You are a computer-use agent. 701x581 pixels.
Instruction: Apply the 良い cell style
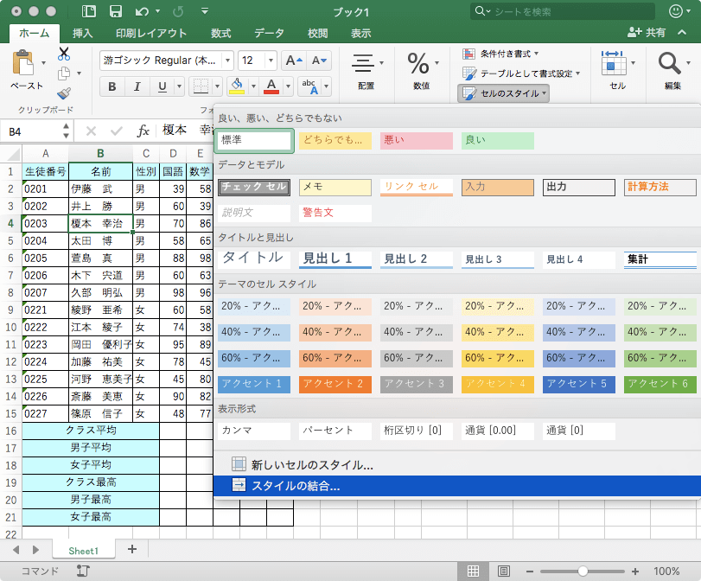point(498,140)
